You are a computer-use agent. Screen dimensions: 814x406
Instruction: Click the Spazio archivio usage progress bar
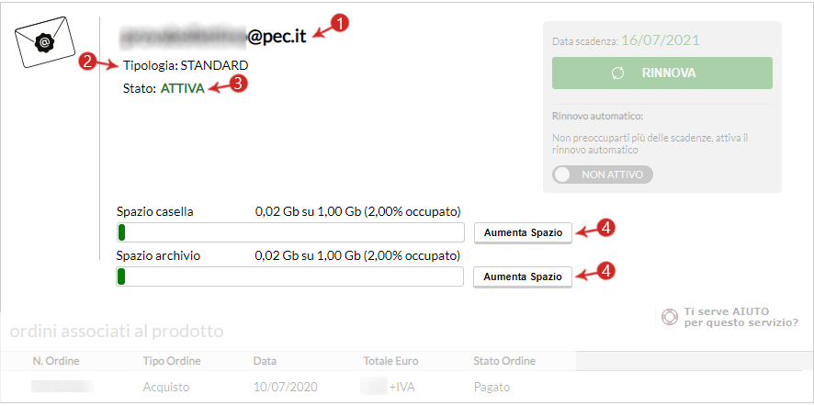289,276
